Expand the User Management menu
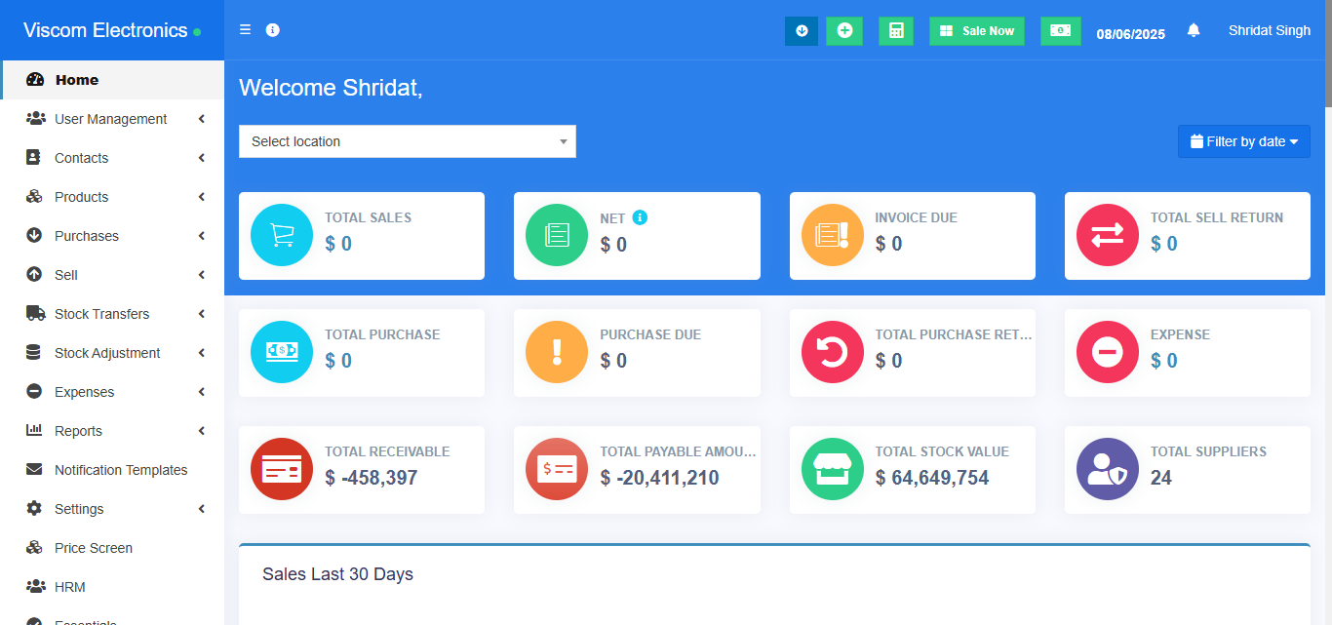 click(111, 119)
